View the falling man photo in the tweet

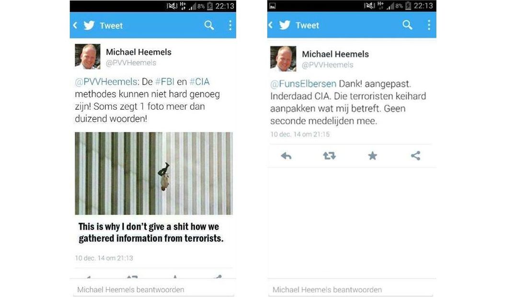point(154,173)
